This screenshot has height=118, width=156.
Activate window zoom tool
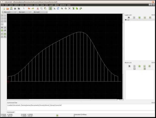coord(77,9)
